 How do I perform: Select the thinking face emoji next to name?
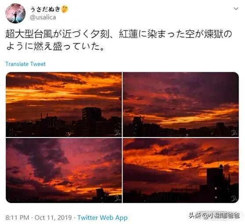pyautogui.click(x=65, y=9)
